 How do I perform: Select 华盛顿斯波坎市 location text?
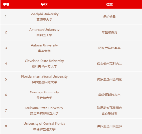click(x=109, y=95)
